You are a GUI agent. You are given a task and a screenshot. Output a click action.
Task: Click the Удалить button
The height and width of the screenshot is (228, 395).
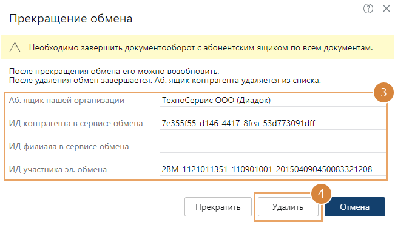pyautogui.click(x=288, y=207)
